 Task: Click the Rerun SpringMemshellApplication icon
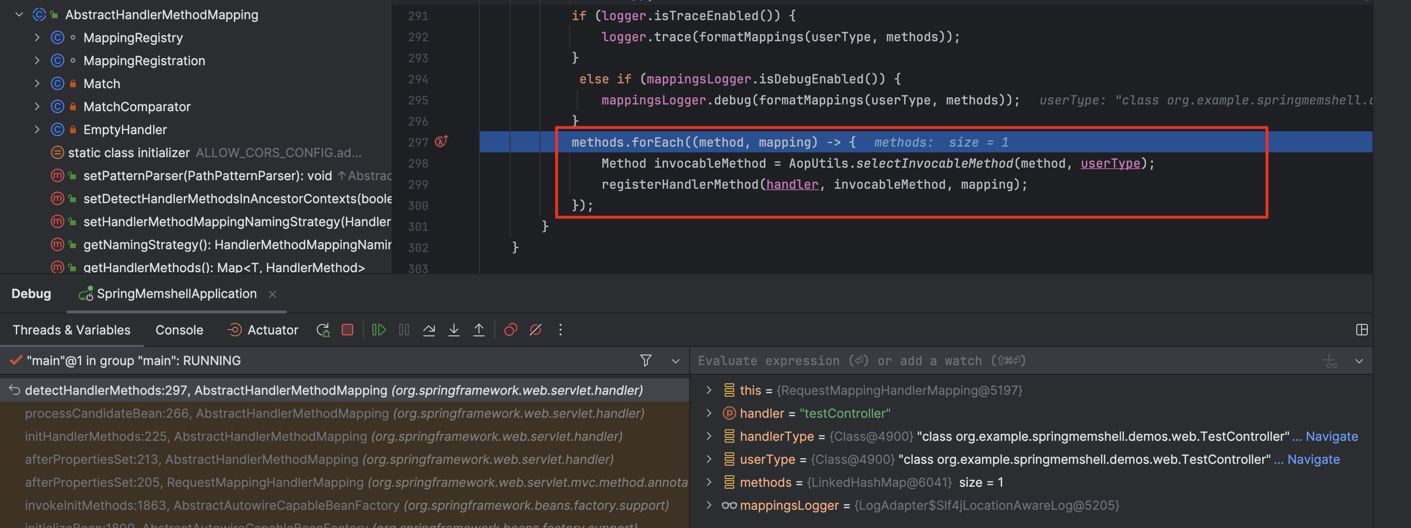[x=323, y=330]
